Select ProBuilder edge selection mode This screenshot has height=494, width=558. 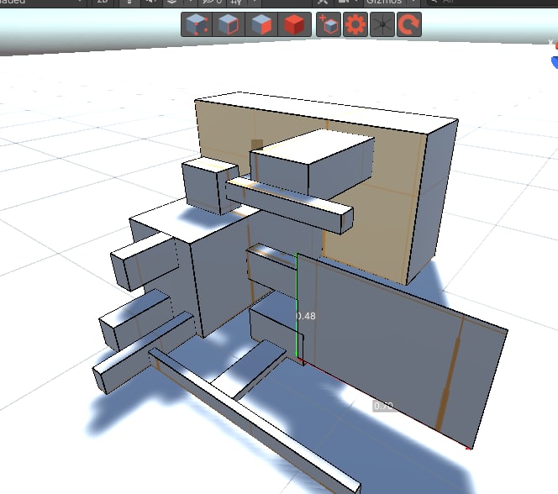[229, 24]
